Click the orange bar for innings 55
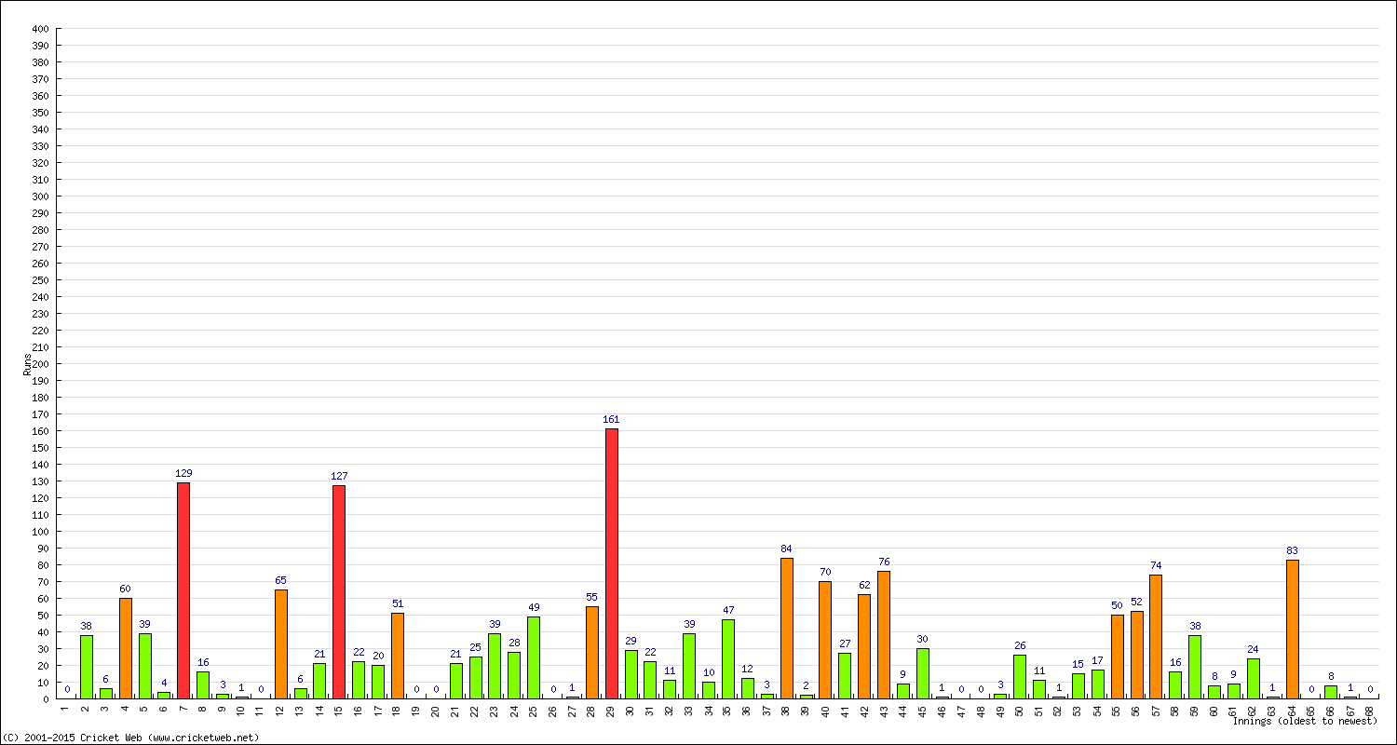The width and height of the screenshot is (1397, 745). coord(1117,657)
